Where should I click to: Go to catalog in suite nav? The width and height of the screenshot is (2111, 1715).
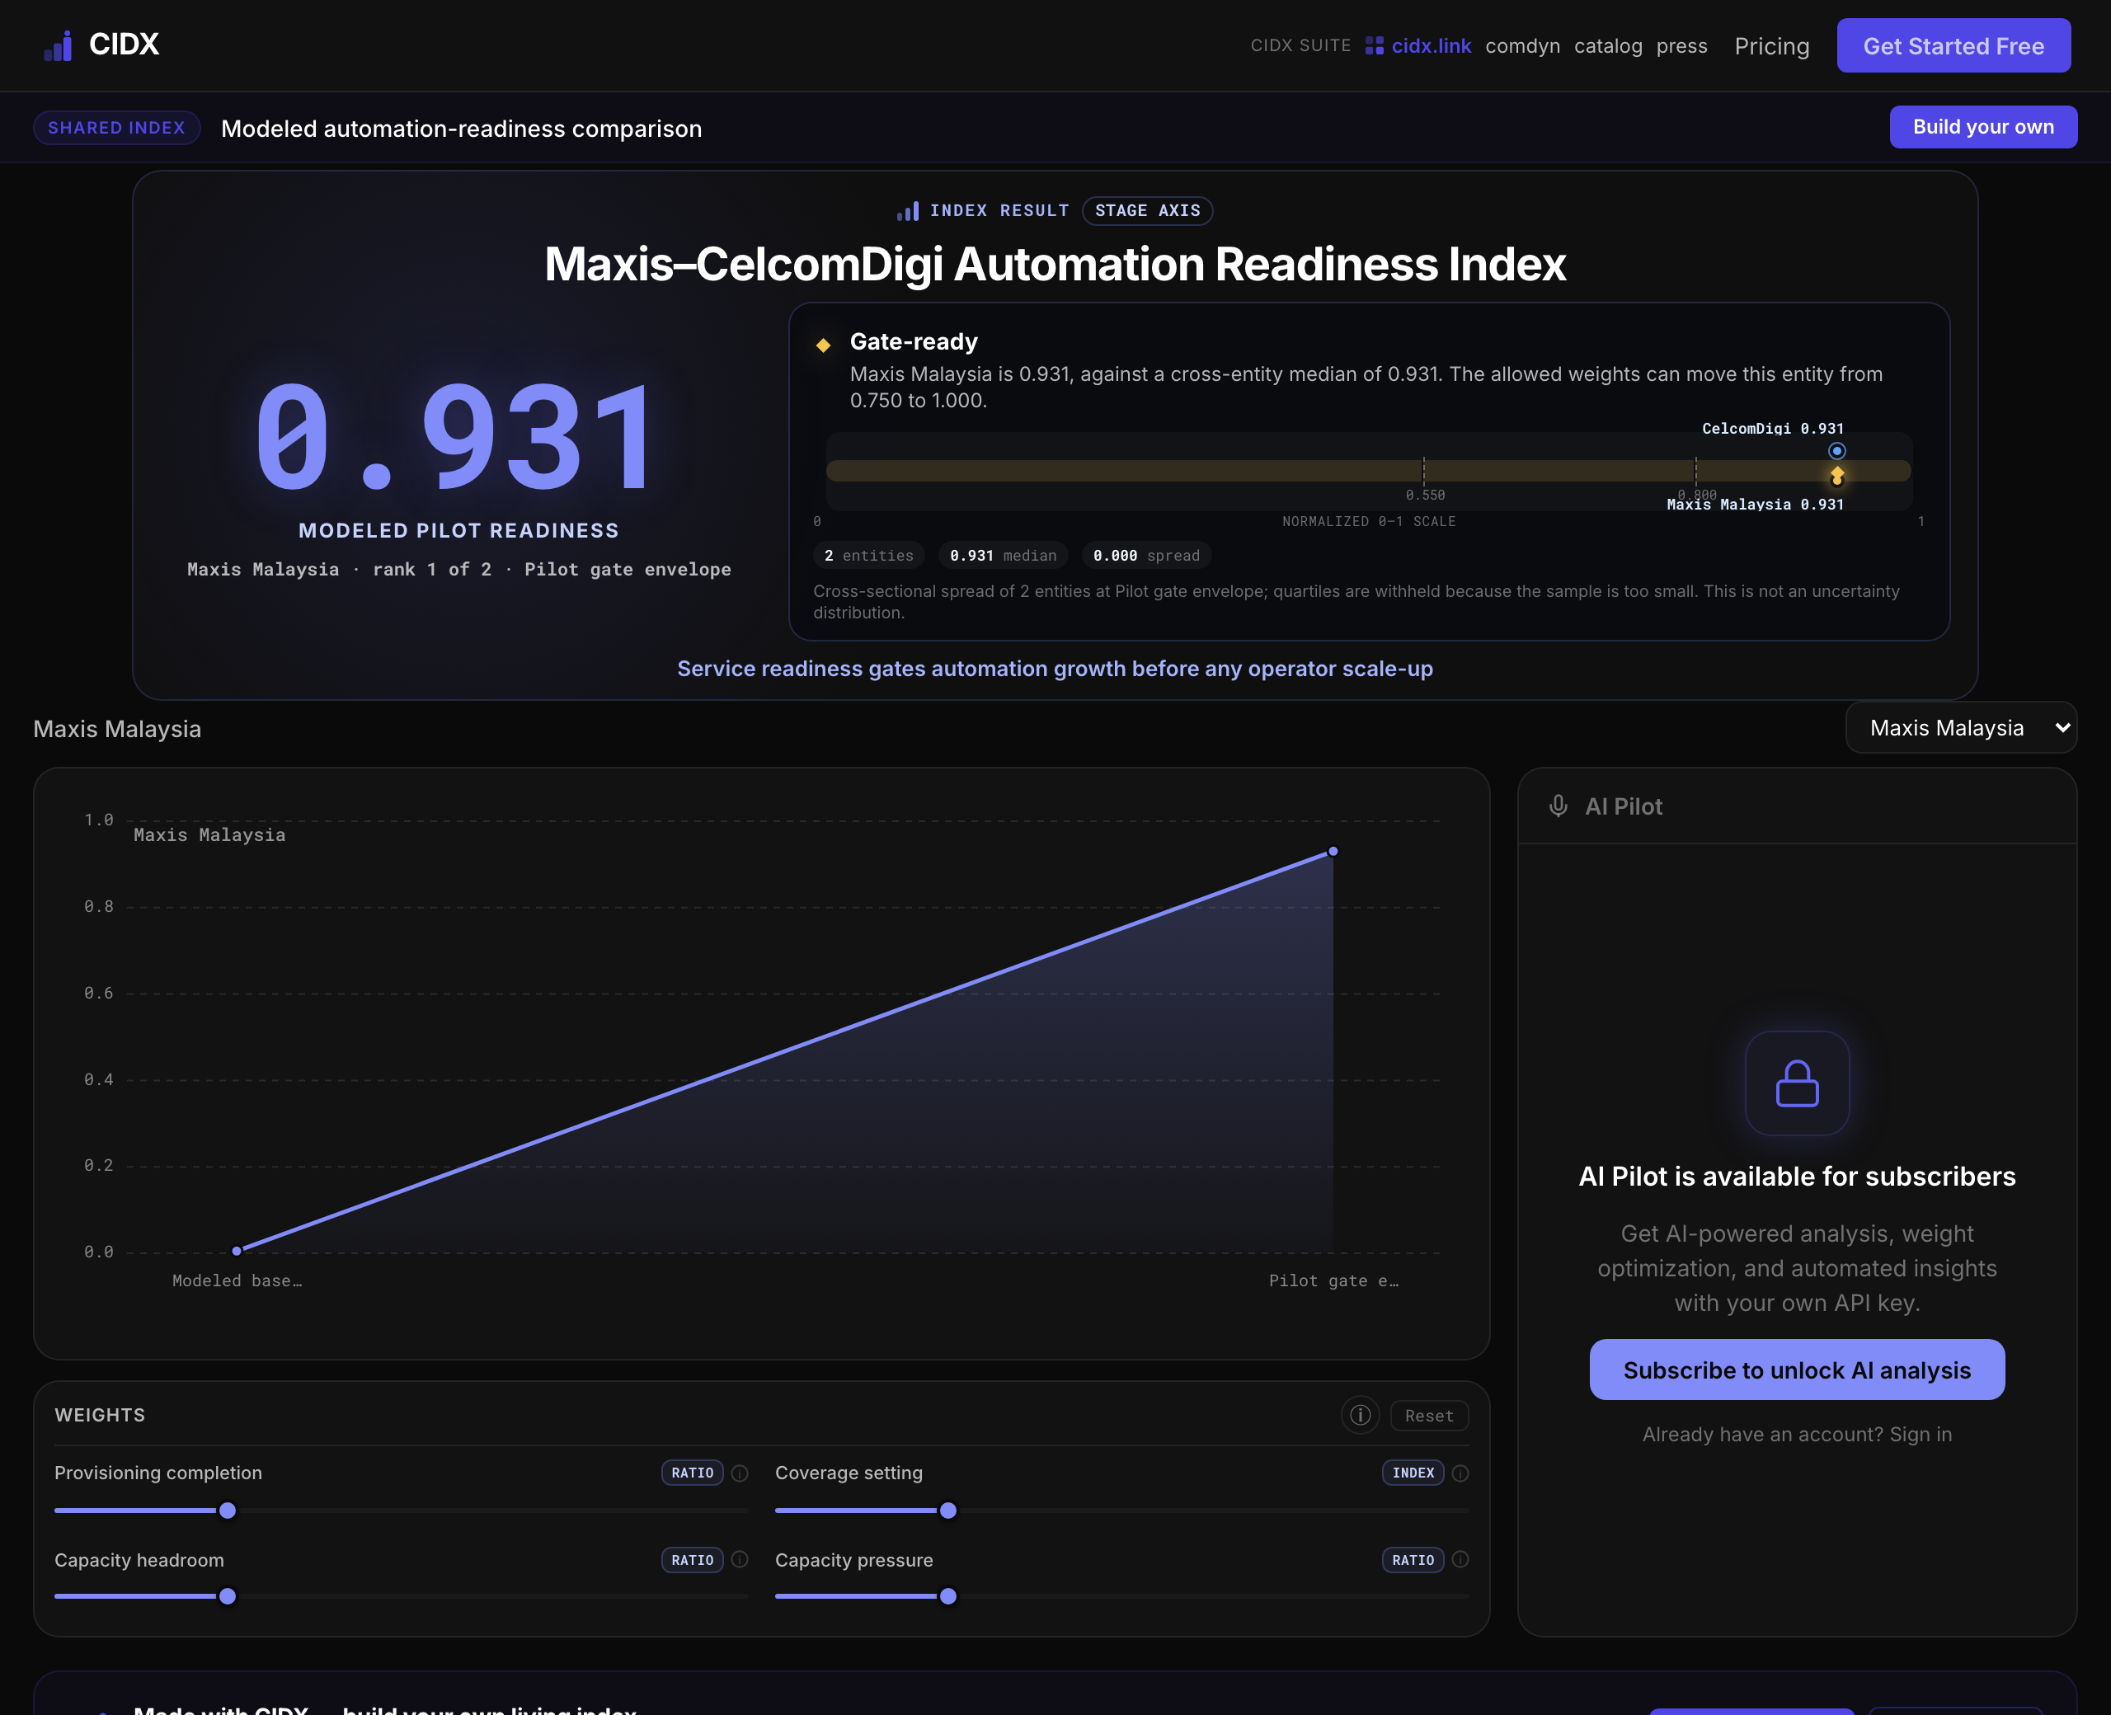[1608, 46]
